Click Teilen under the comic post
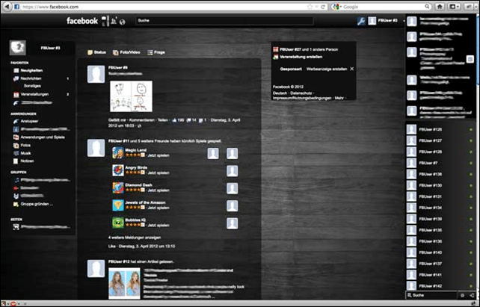The image size is (480, 307). click(162, 120)
